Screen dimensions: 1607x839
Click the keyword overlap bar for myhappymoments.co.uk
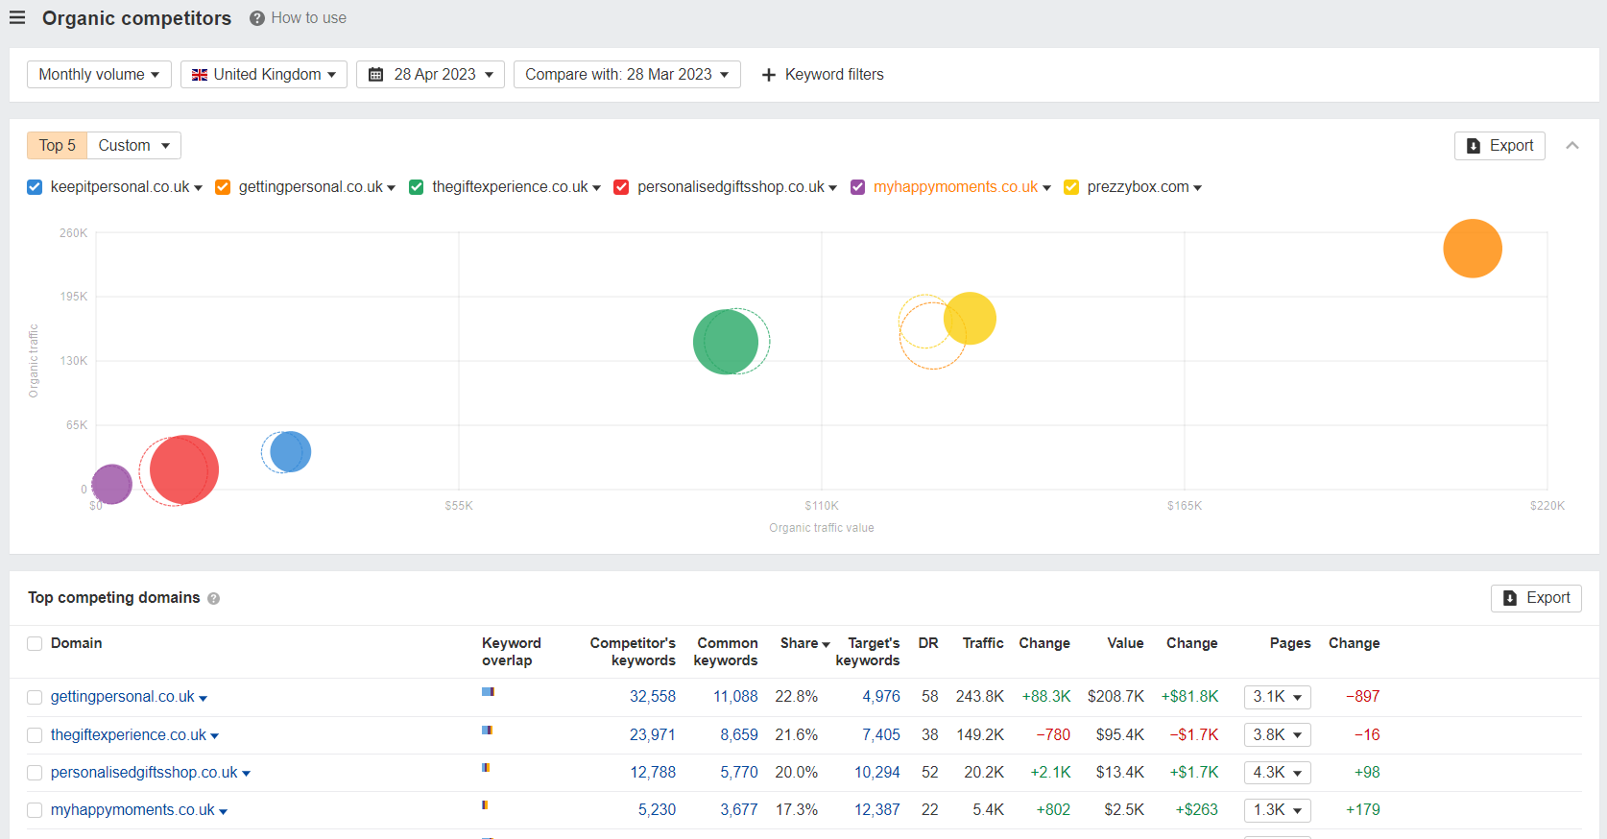pos(485,804)
